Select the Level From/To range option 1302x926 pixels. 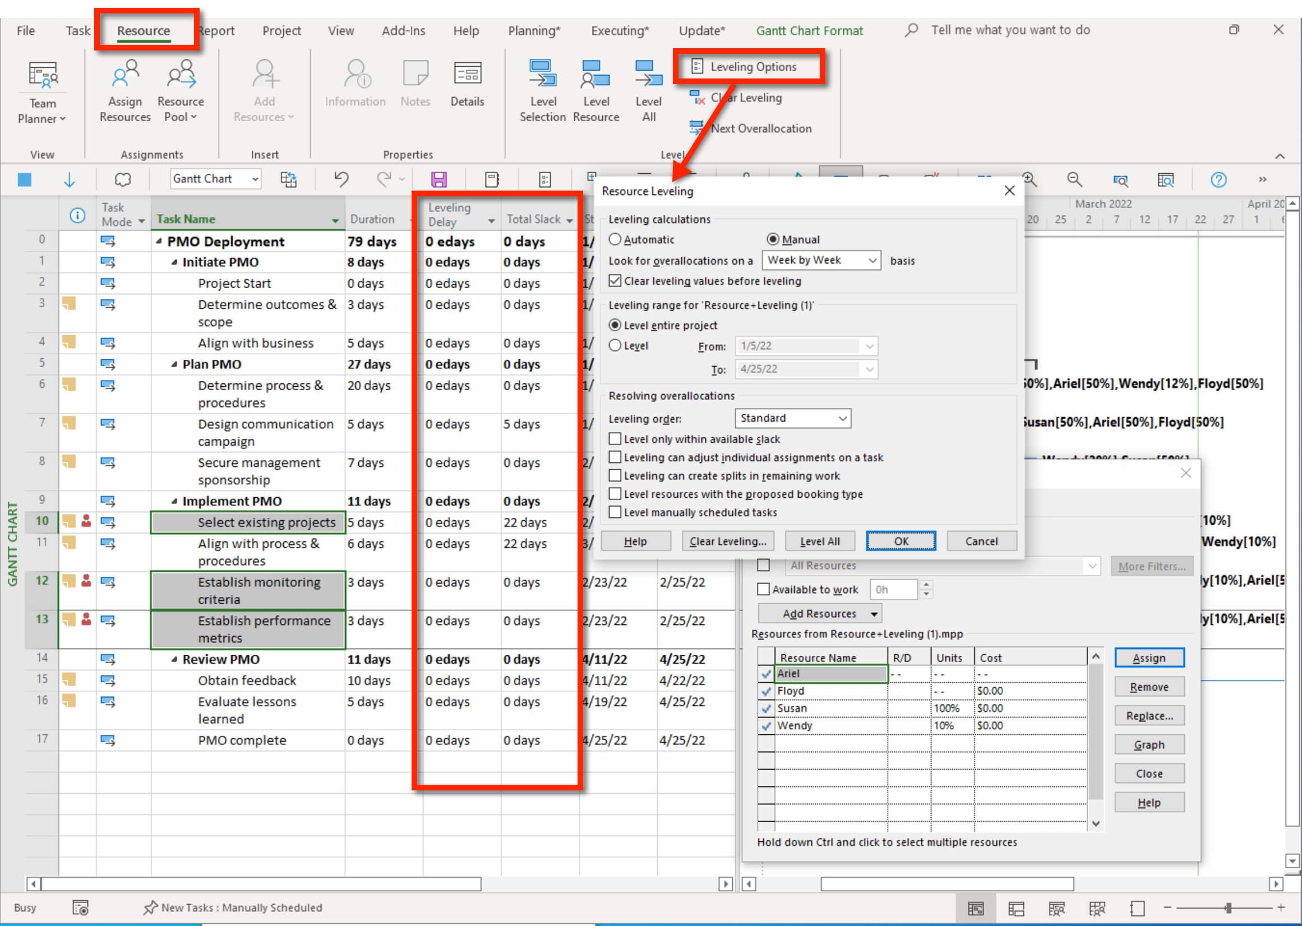pyautogui.click(x=615, y=345)
